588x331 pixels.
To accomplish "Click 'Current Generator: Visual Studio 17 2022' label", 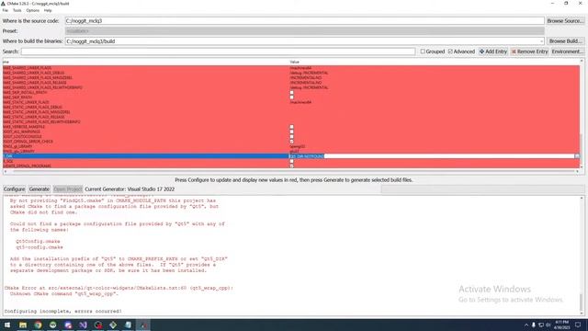I will (x=130, y=189).
